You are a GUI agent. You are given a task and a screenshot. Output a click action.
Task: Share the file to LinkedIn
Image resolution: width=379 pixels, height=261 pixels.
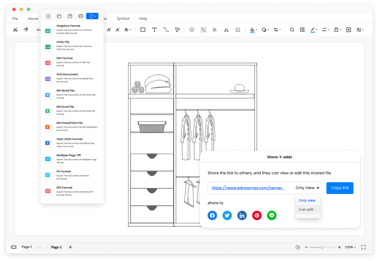tap(242, 215)
